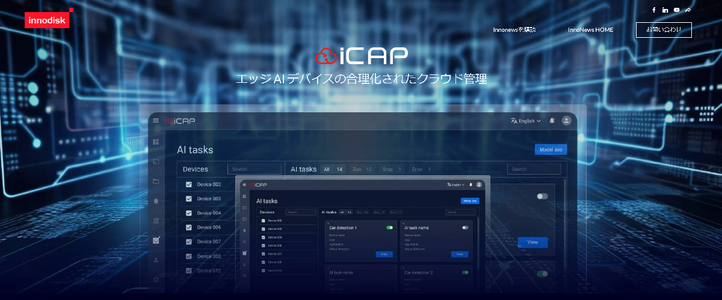The width and height of the screenshot is (722, 300).
Task: Click Model zoo button in large window
Action: click(551, 149)
